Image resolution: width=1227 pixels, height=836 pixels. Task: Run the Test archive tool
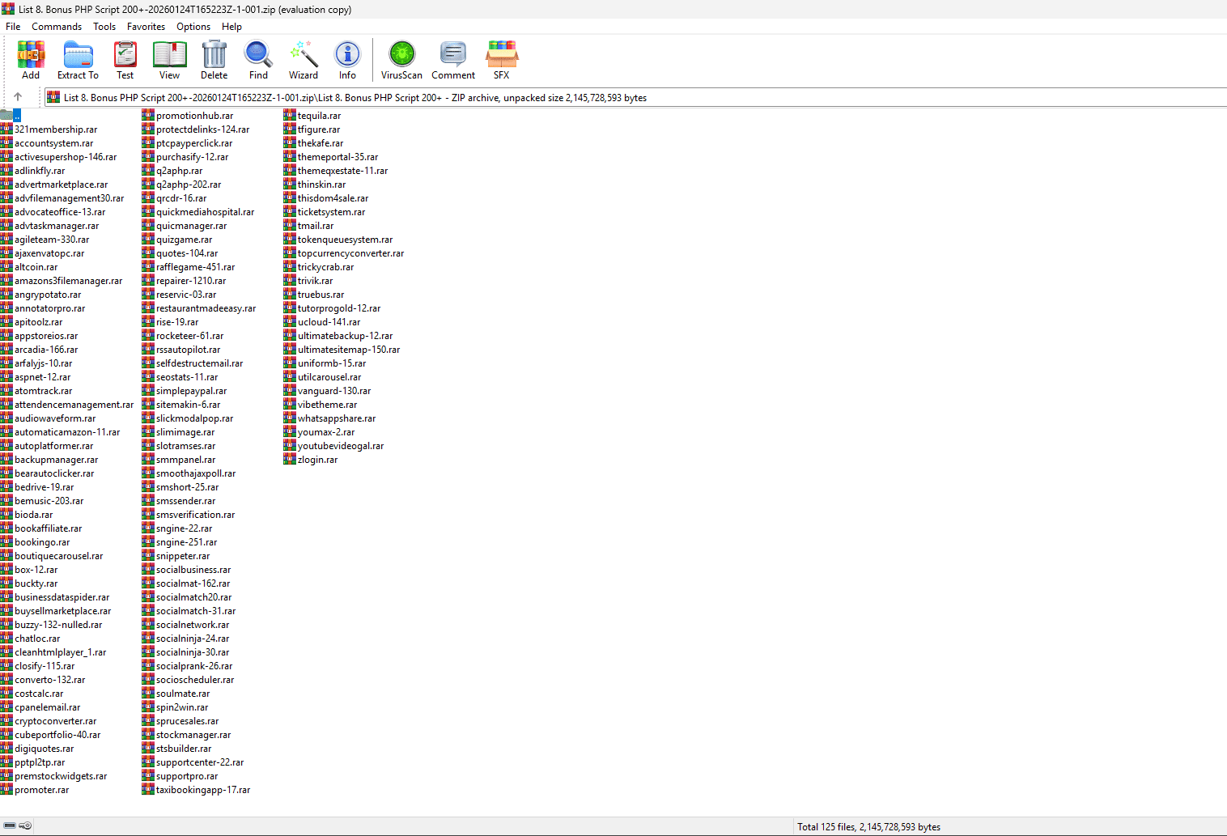click(x=125, y=60)
